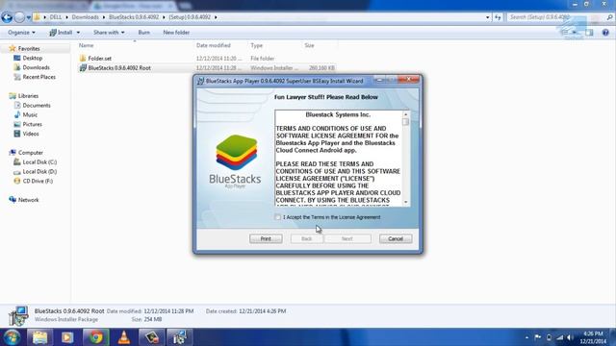Viewport: 616px width, 346px height.
Task: Click the Print button in the wizard
Action: pos(266,239)
